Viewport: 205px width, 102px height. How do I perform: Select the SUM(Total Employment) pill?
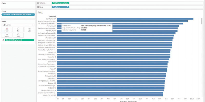click(20, 40)
